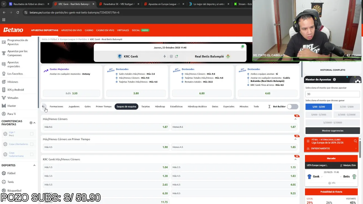This screenshot has width=363, height=204.
Task: Click the bet amount input field showing 30
Action: pyautogui.click(x=333, y=94)
